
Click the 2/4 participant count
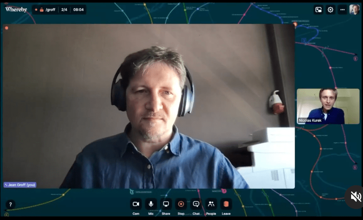coord(64,10)
